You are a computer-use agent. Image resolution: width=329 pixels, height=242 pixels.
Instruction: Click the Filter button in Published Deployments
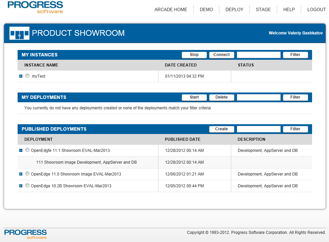295,129
